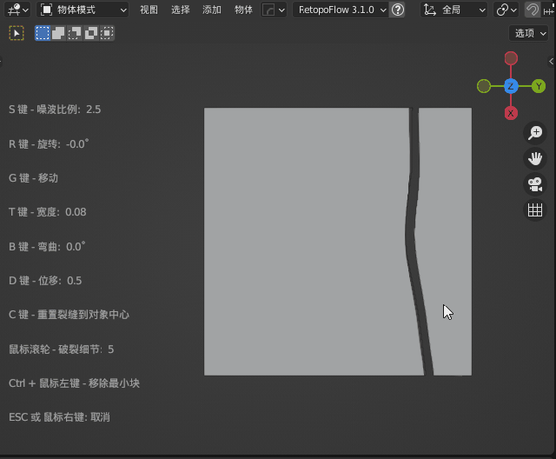This screenshot has height=459, width=556.
Task: Open the RetopoFlow mode icon dropdown
Action: coord(272,10)
